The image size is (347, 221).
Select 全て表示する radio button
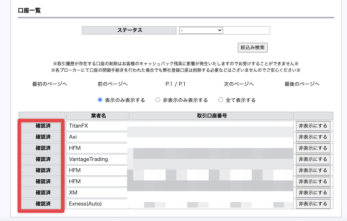221,100
